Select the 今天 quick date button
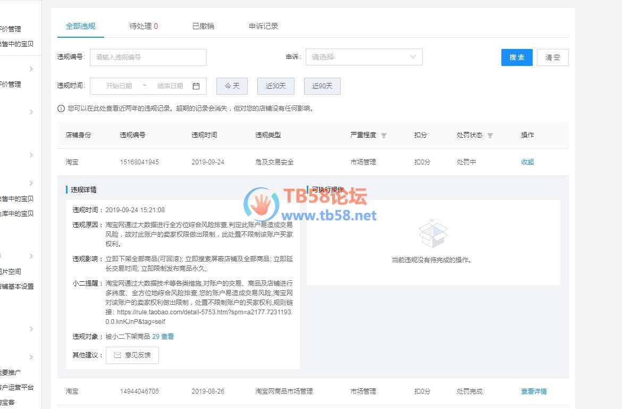 pos(232,86)
